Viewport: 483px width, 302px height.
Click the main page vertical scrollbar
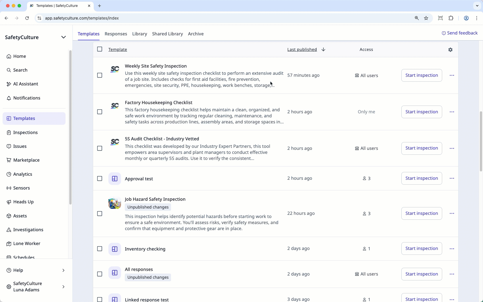tap(481, 141)
